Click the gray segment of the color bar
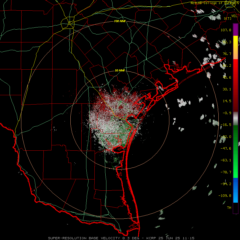240x240 pixels. tap(235, 118)
